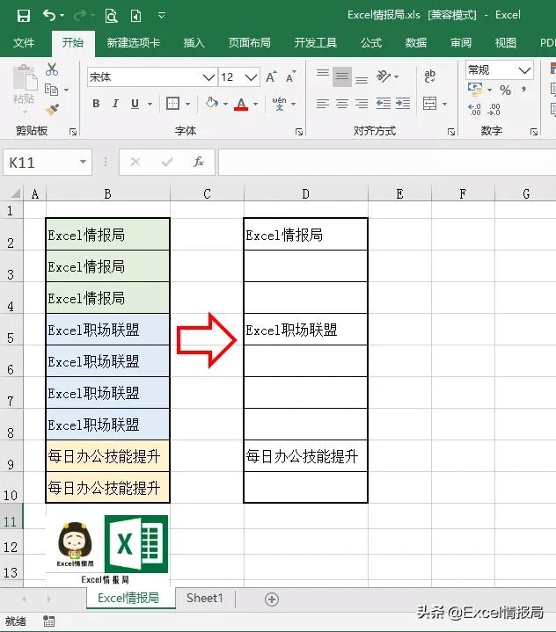This screenshot has height=632, width=556.
Task: Align text right
Action: point(362,104)
